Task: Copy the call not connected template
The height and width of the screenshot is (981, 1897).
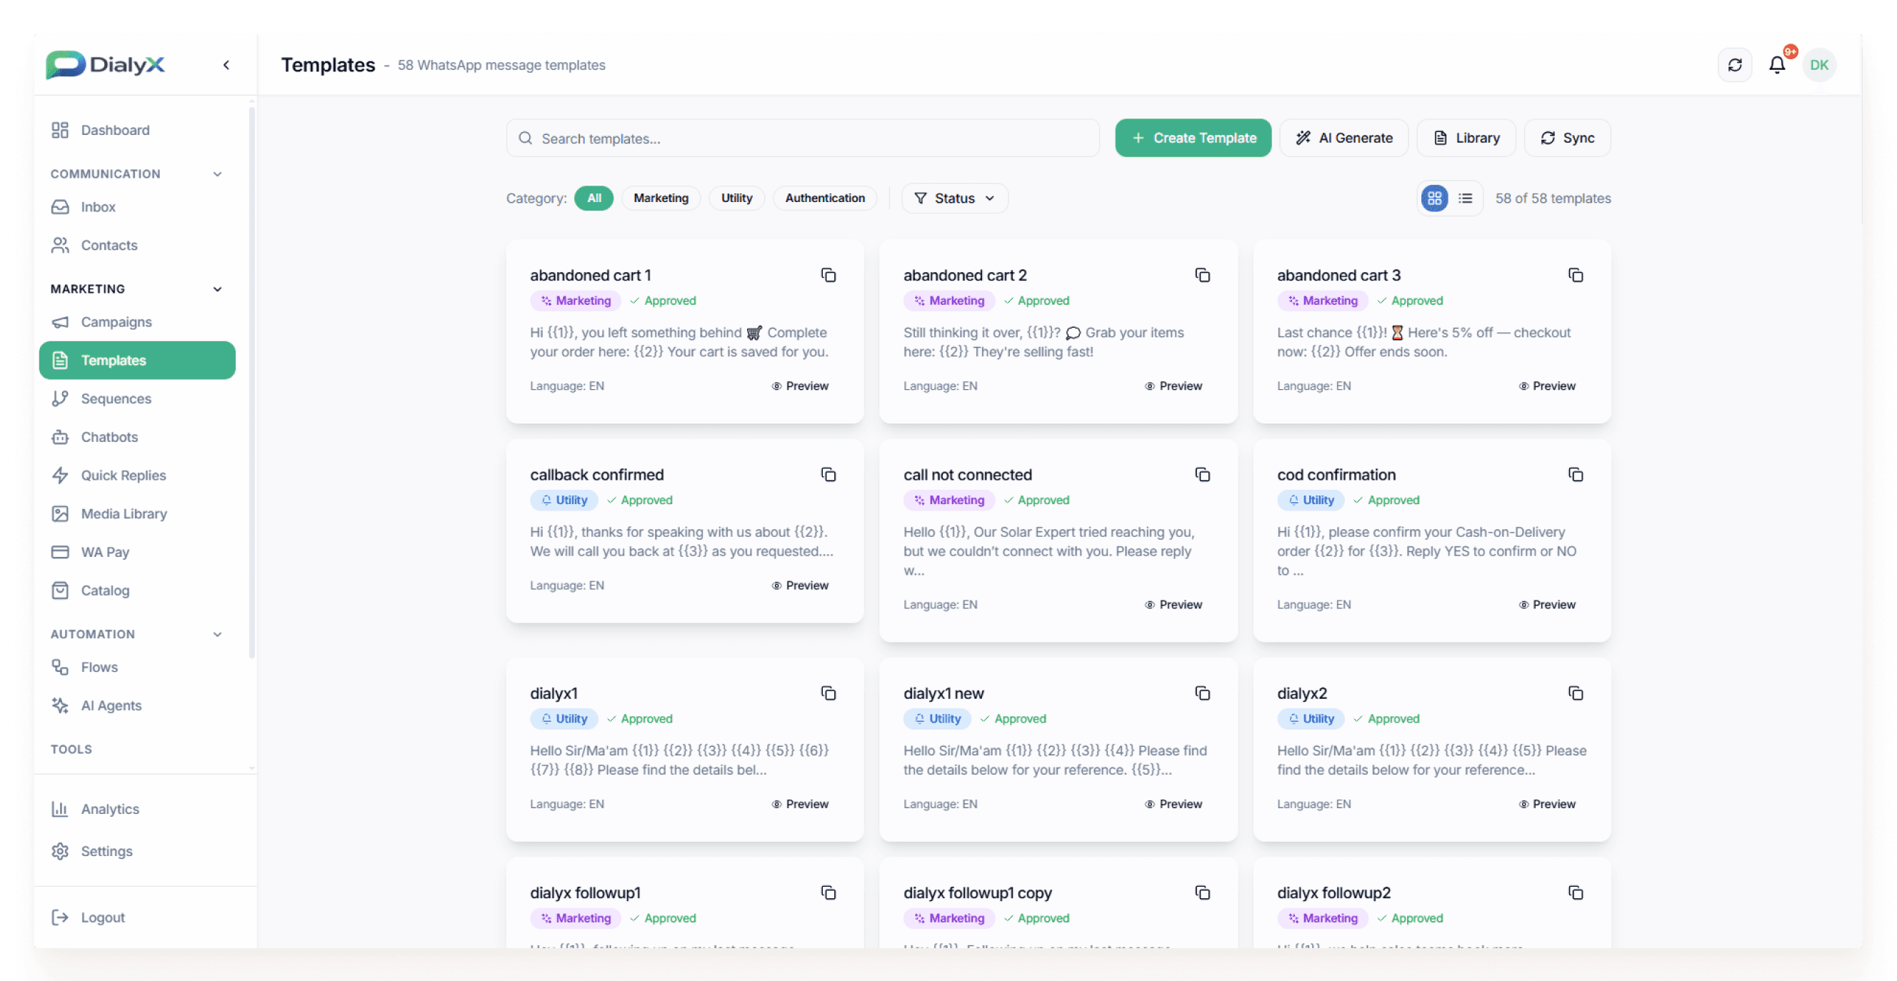Action: pos(1202,475)
